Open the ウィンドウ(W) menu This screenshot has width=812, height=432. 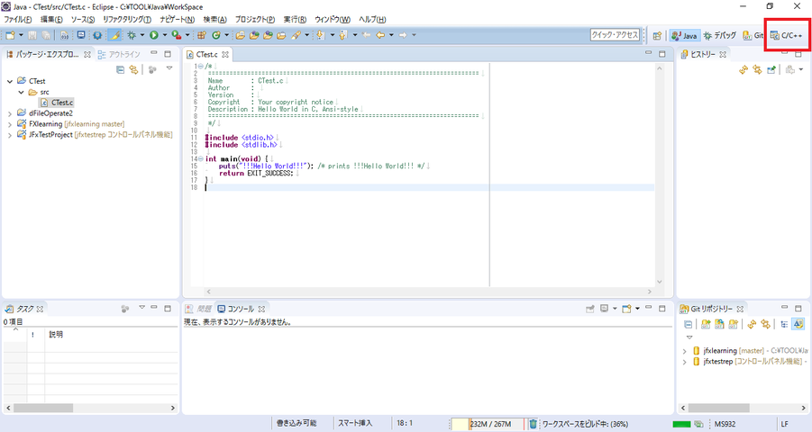333,20
